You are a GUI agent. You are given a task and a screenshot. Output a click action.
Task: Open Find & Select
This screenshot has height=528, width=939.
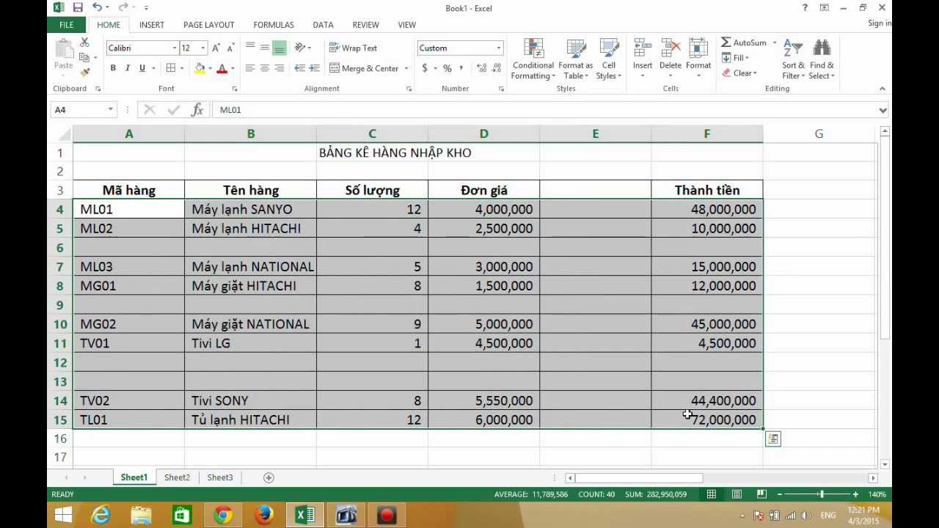pos(822,59)
